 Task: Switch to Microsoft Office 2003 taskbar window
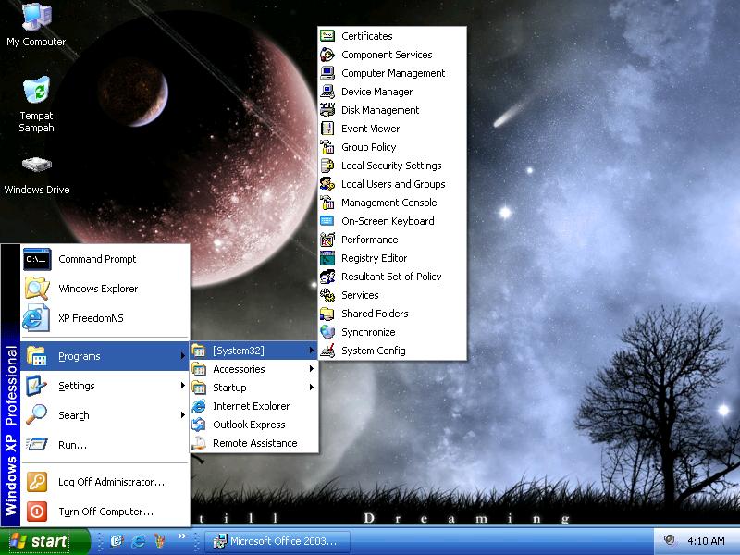(276, 541)
